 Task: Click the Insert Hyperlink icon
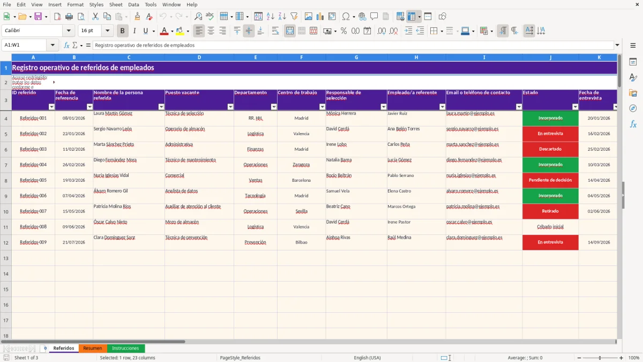pos(362,17)
